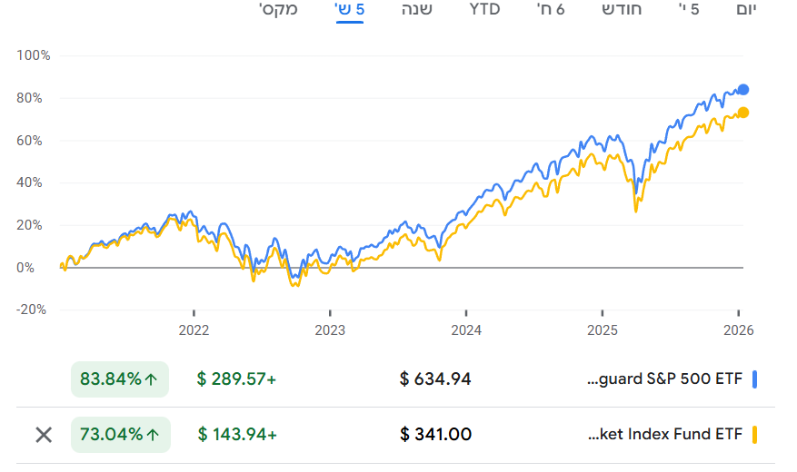Click the 83.84% gain badge
797x472 pixels.
[x=120, y=379]
